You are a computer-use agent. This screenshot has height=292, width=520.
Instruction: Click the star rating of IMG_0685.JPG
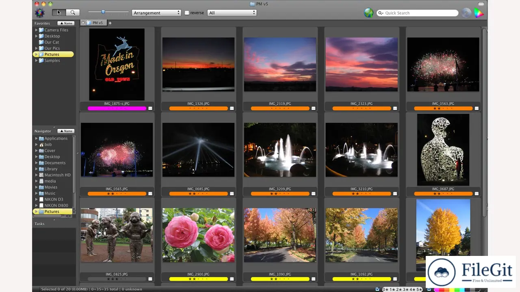(198, 194)
